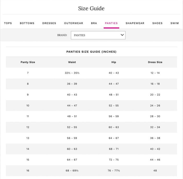Switch to the Swim tab
Viewport: 183px width, 179px height.
[x=175, y=23]
